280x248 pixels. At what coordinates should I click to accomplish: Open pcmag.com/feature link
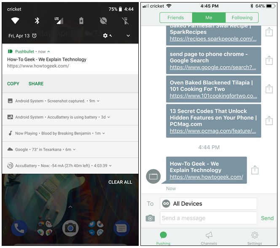(x=213, y=131)
